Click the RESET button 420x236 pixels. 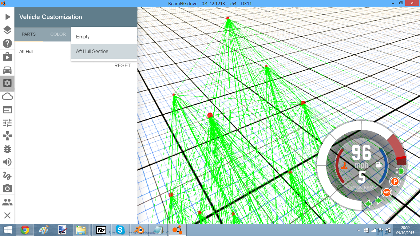point(122,65)
